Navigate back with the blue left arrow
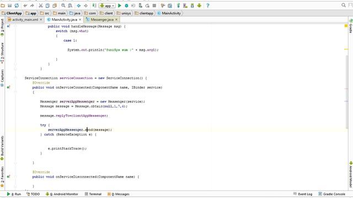This screenshot has height=198, width=353. click(x=79, y=5)
